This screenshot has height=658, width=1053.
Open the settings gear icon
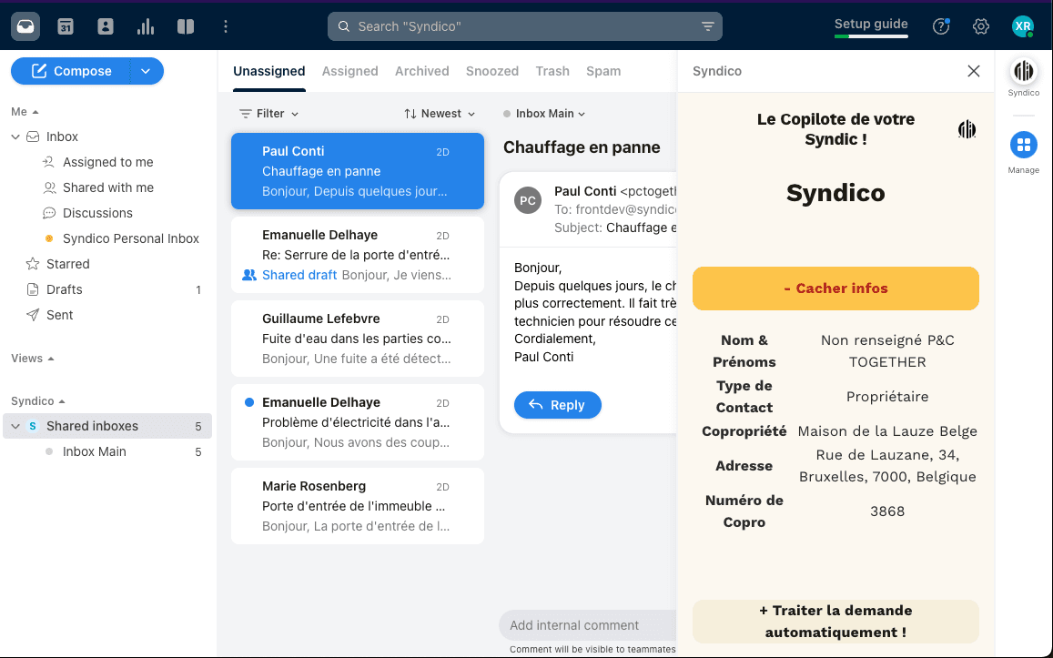(981, 27)
